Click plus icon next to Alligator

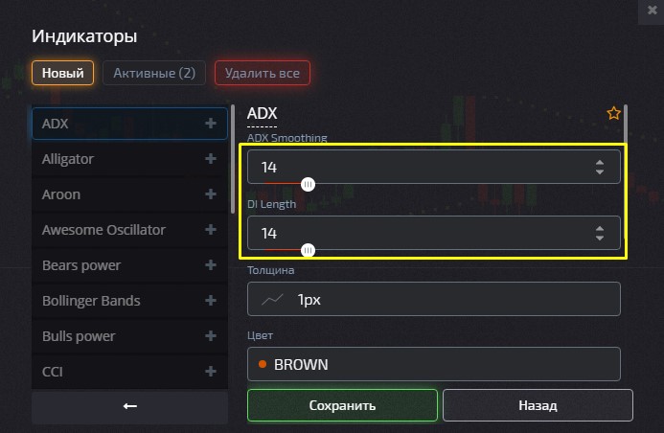point(211,159)
